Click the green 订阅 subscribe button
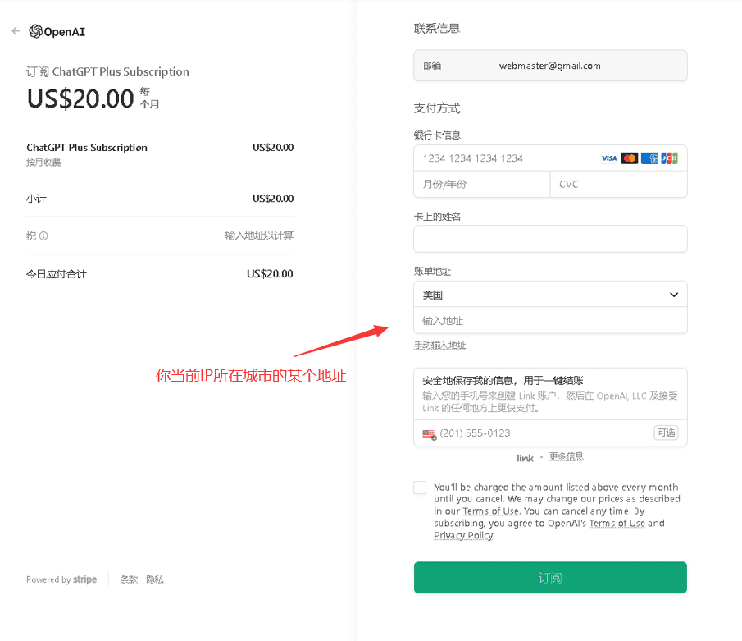Image resolution: width=742 pixels, height=641 pixels. [550, 577]
